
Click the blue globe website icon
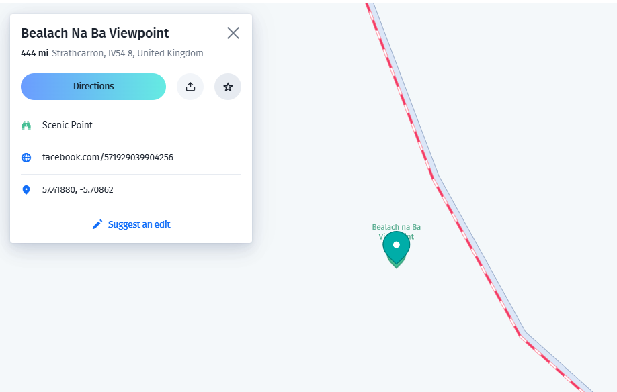[x=26, y=158]
